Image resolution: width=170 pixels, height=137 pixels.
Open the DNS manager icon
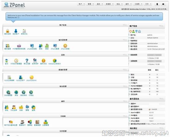click(x=8, y=92)
